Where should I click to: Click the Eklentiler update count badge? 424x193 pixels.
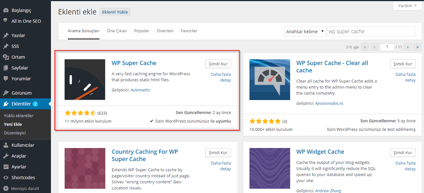coord(36,103)
